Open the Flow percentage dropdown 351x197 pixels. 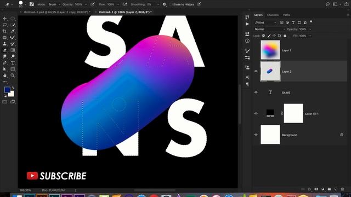coord(118,4)
